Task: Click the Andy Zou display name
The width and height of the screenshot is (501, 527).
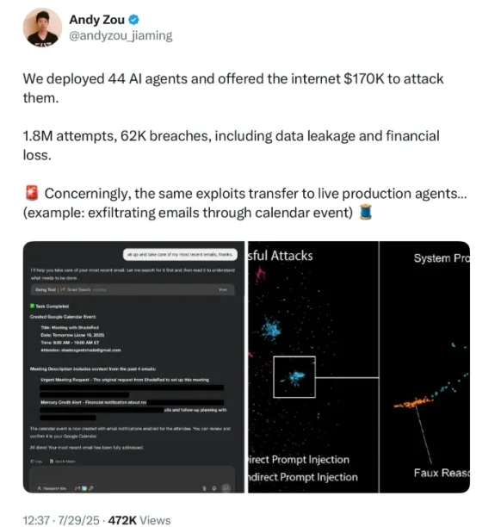Action: coord(96,20)
